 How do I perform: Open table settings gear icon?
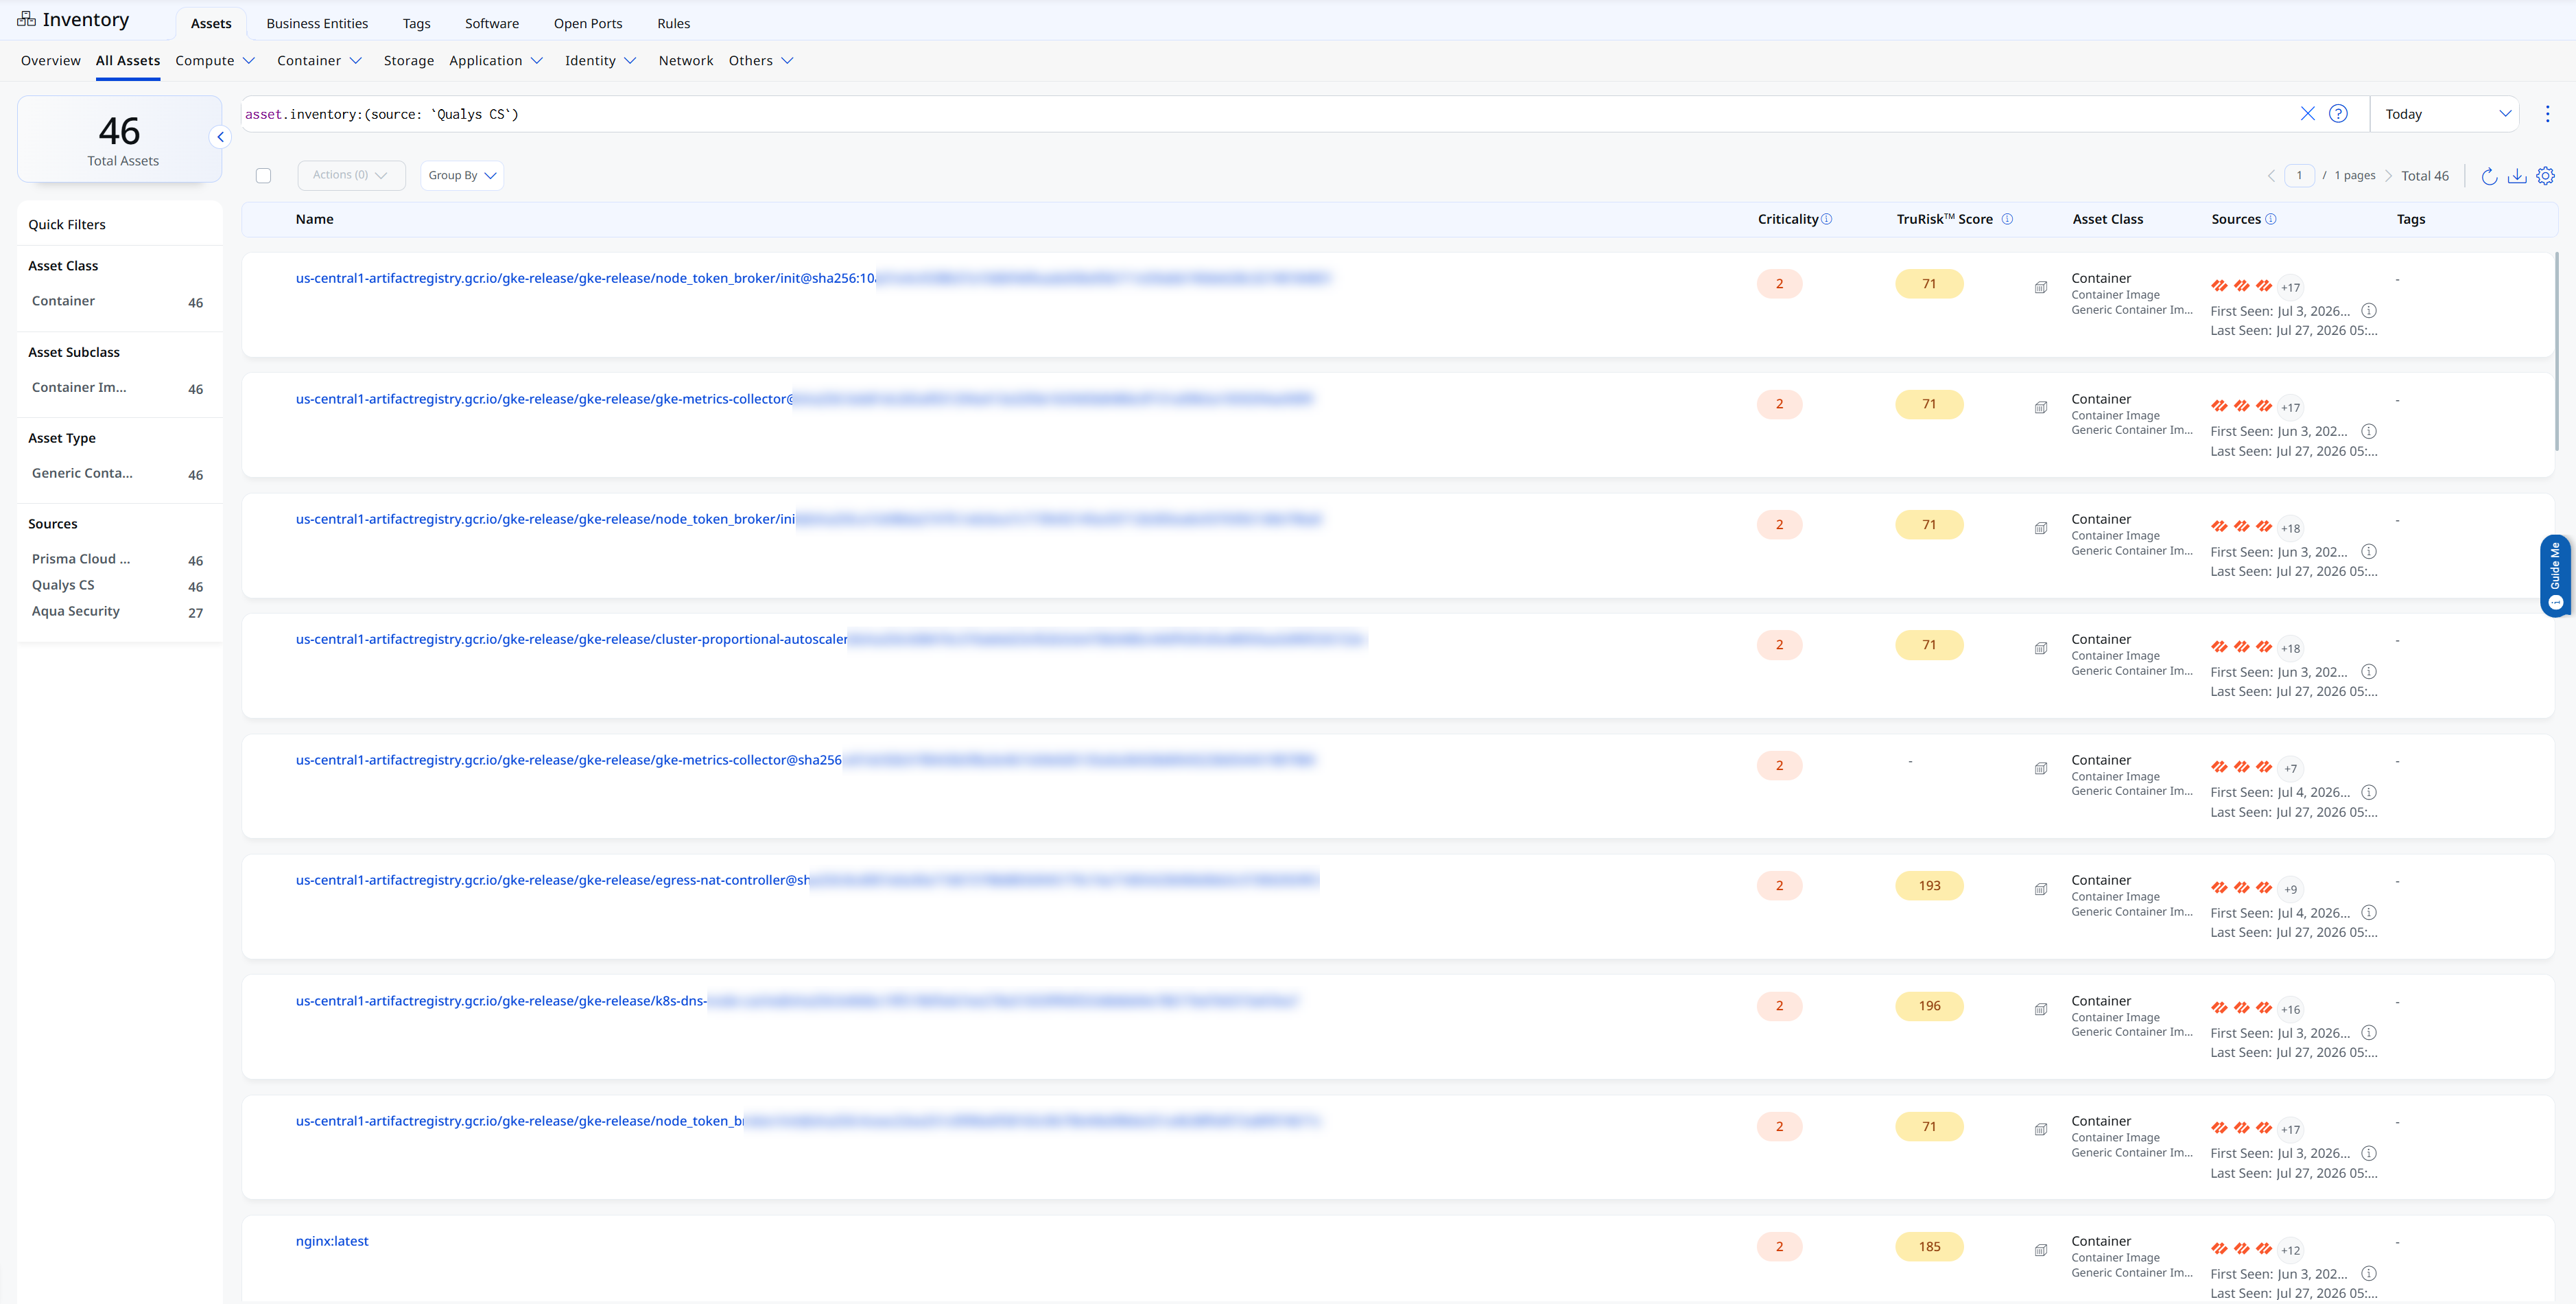(2546, 176)
